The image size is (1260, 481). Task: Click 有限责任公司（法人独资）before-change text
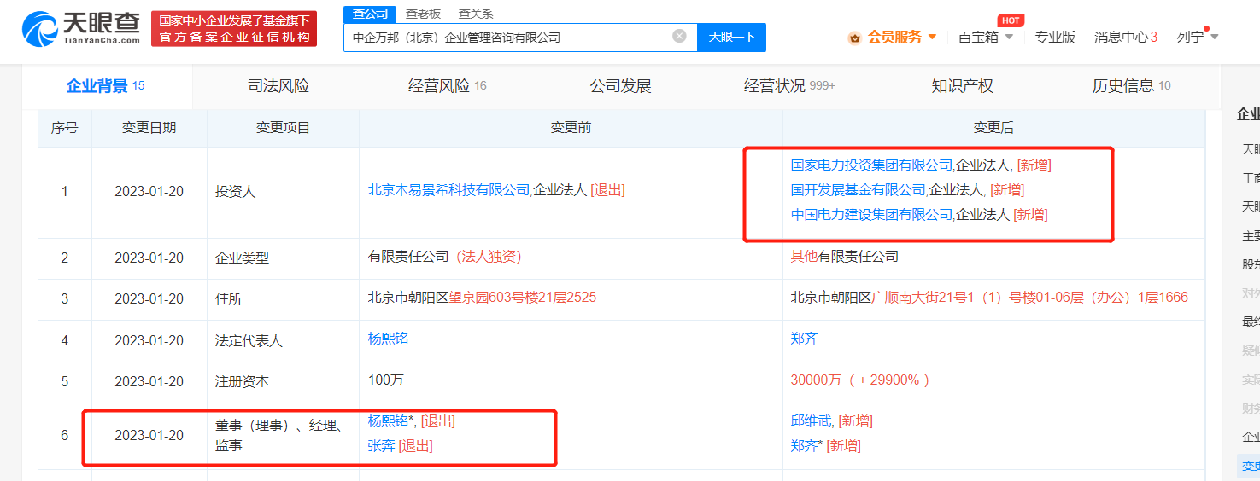tap(444, 256)
